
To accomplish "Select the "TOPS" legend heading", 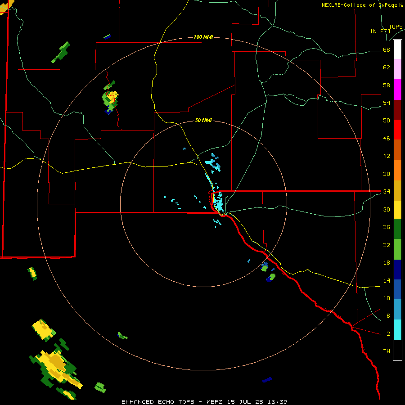I will pyautogui.click(x=396, y=27).
